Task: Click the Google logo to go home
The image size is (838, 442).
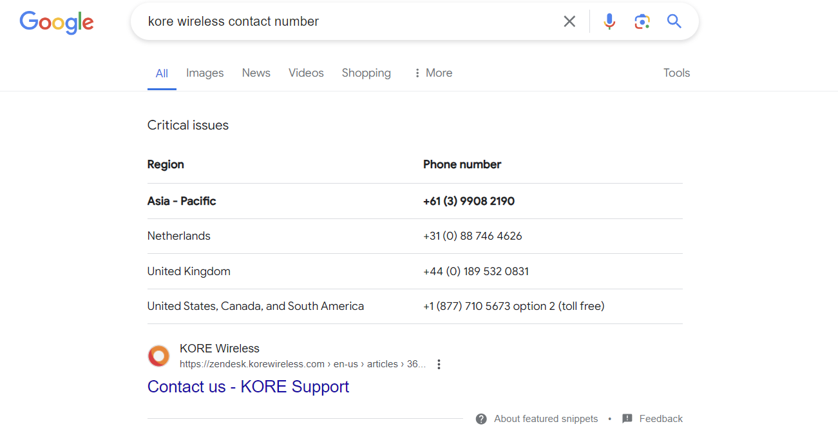Action: (x=56, y=23)
